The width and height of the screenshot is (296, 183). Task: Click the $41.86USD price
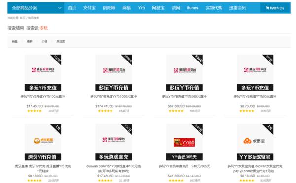click(176, 176)
